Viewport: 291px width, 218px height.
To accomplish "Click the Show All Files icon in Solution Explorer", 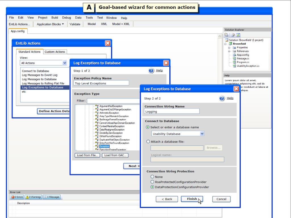I will point(233,35).
